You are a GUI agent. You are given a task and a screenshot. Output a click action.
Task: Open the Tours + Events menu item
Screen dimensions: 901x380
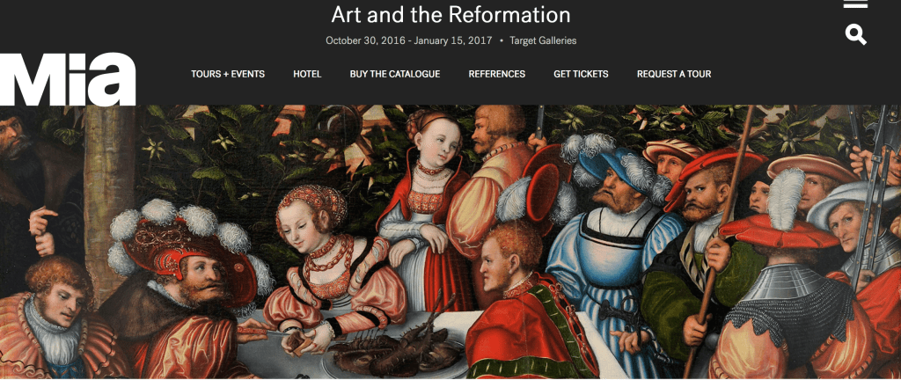point(228,74)
